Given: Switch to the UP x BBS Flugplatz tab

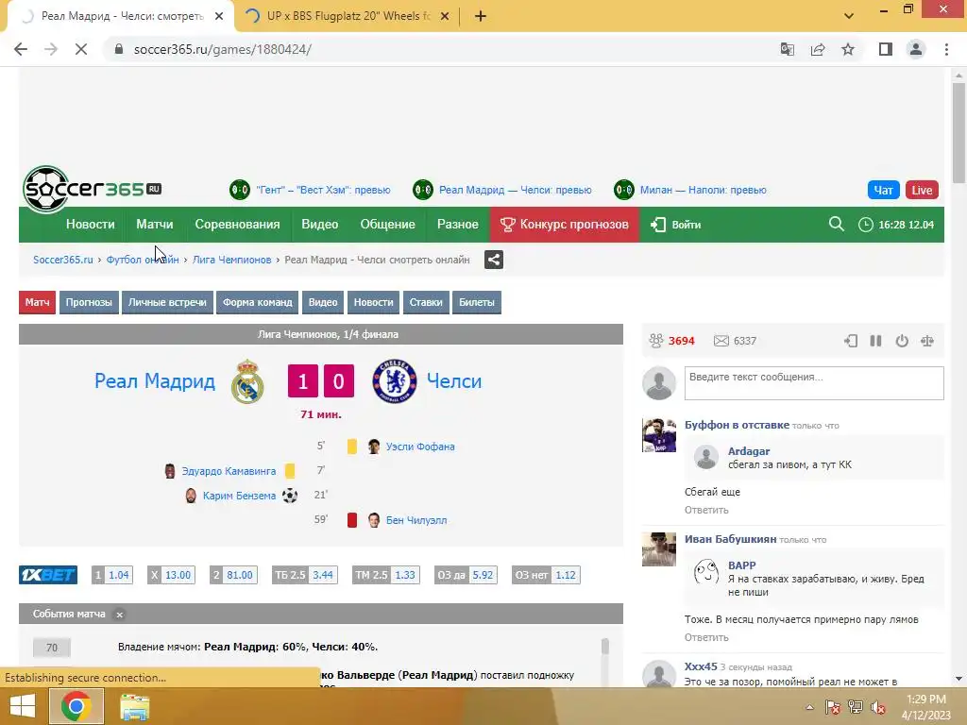Looking at the screenshot, I should (x=348, y=16).
